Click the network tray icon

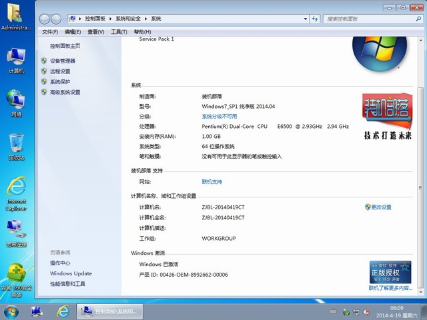[x=356, y=312]
